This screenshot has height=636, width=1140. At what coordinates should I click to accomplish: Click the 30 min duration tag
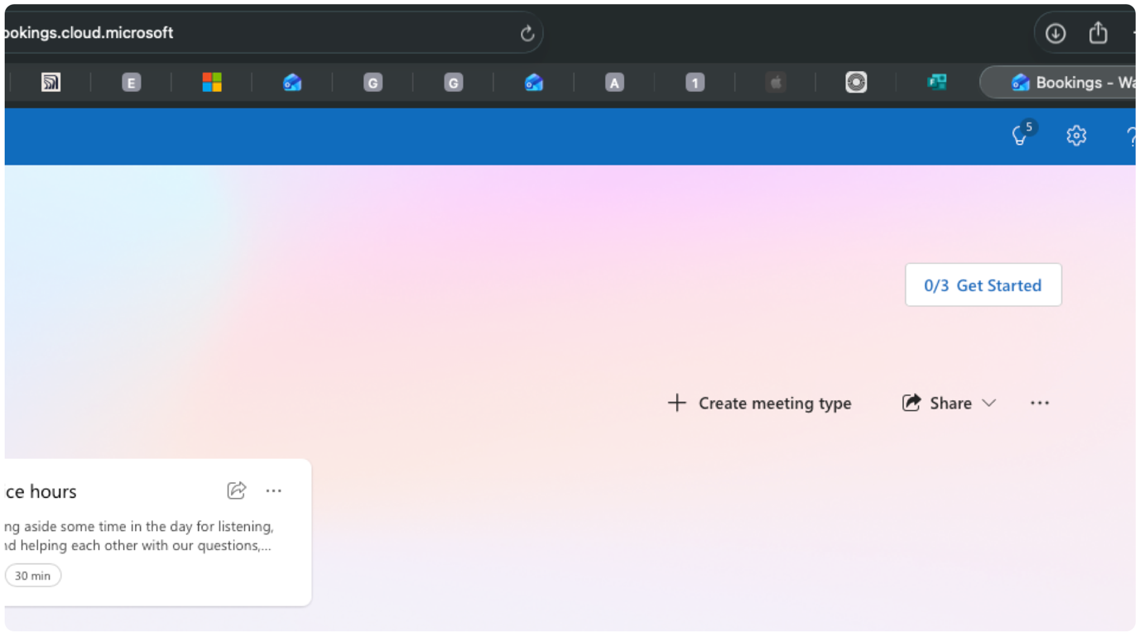[32, 576]
